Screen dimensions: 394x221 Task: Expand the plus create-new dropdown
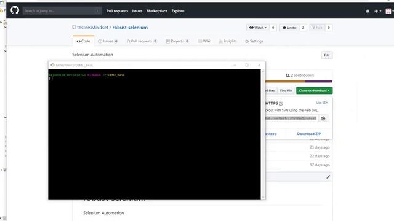[x=377, y=11]
